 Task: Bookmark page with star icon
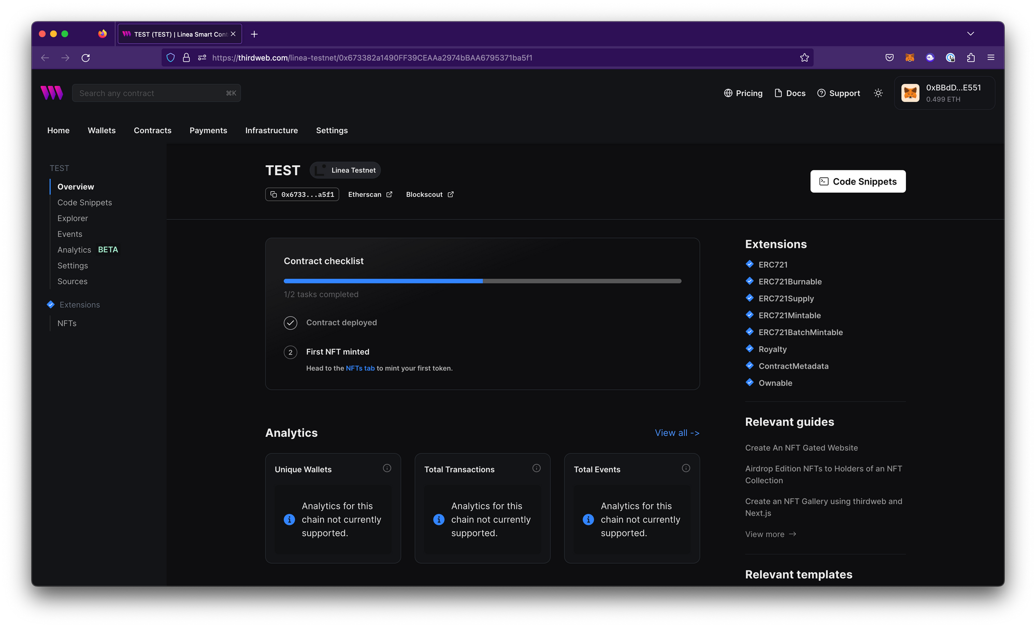(804, 58)
